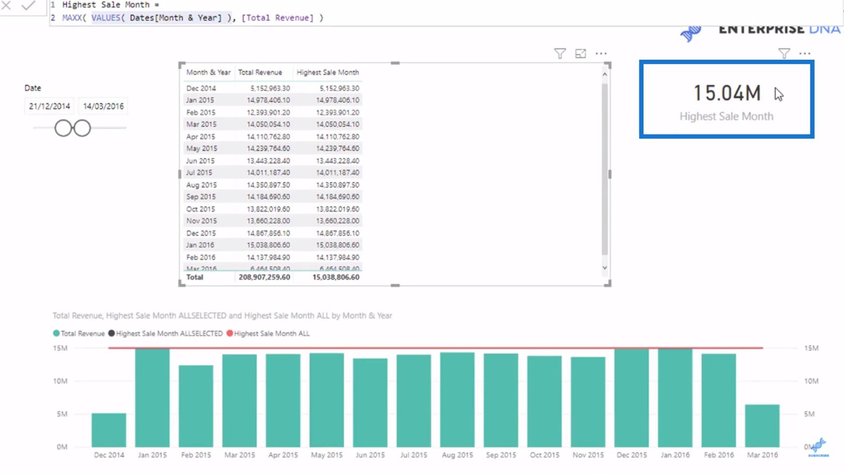Click the Enterprise DNA logo icon
This screenshot has width=844, height=474.
(x=691, y=33)
